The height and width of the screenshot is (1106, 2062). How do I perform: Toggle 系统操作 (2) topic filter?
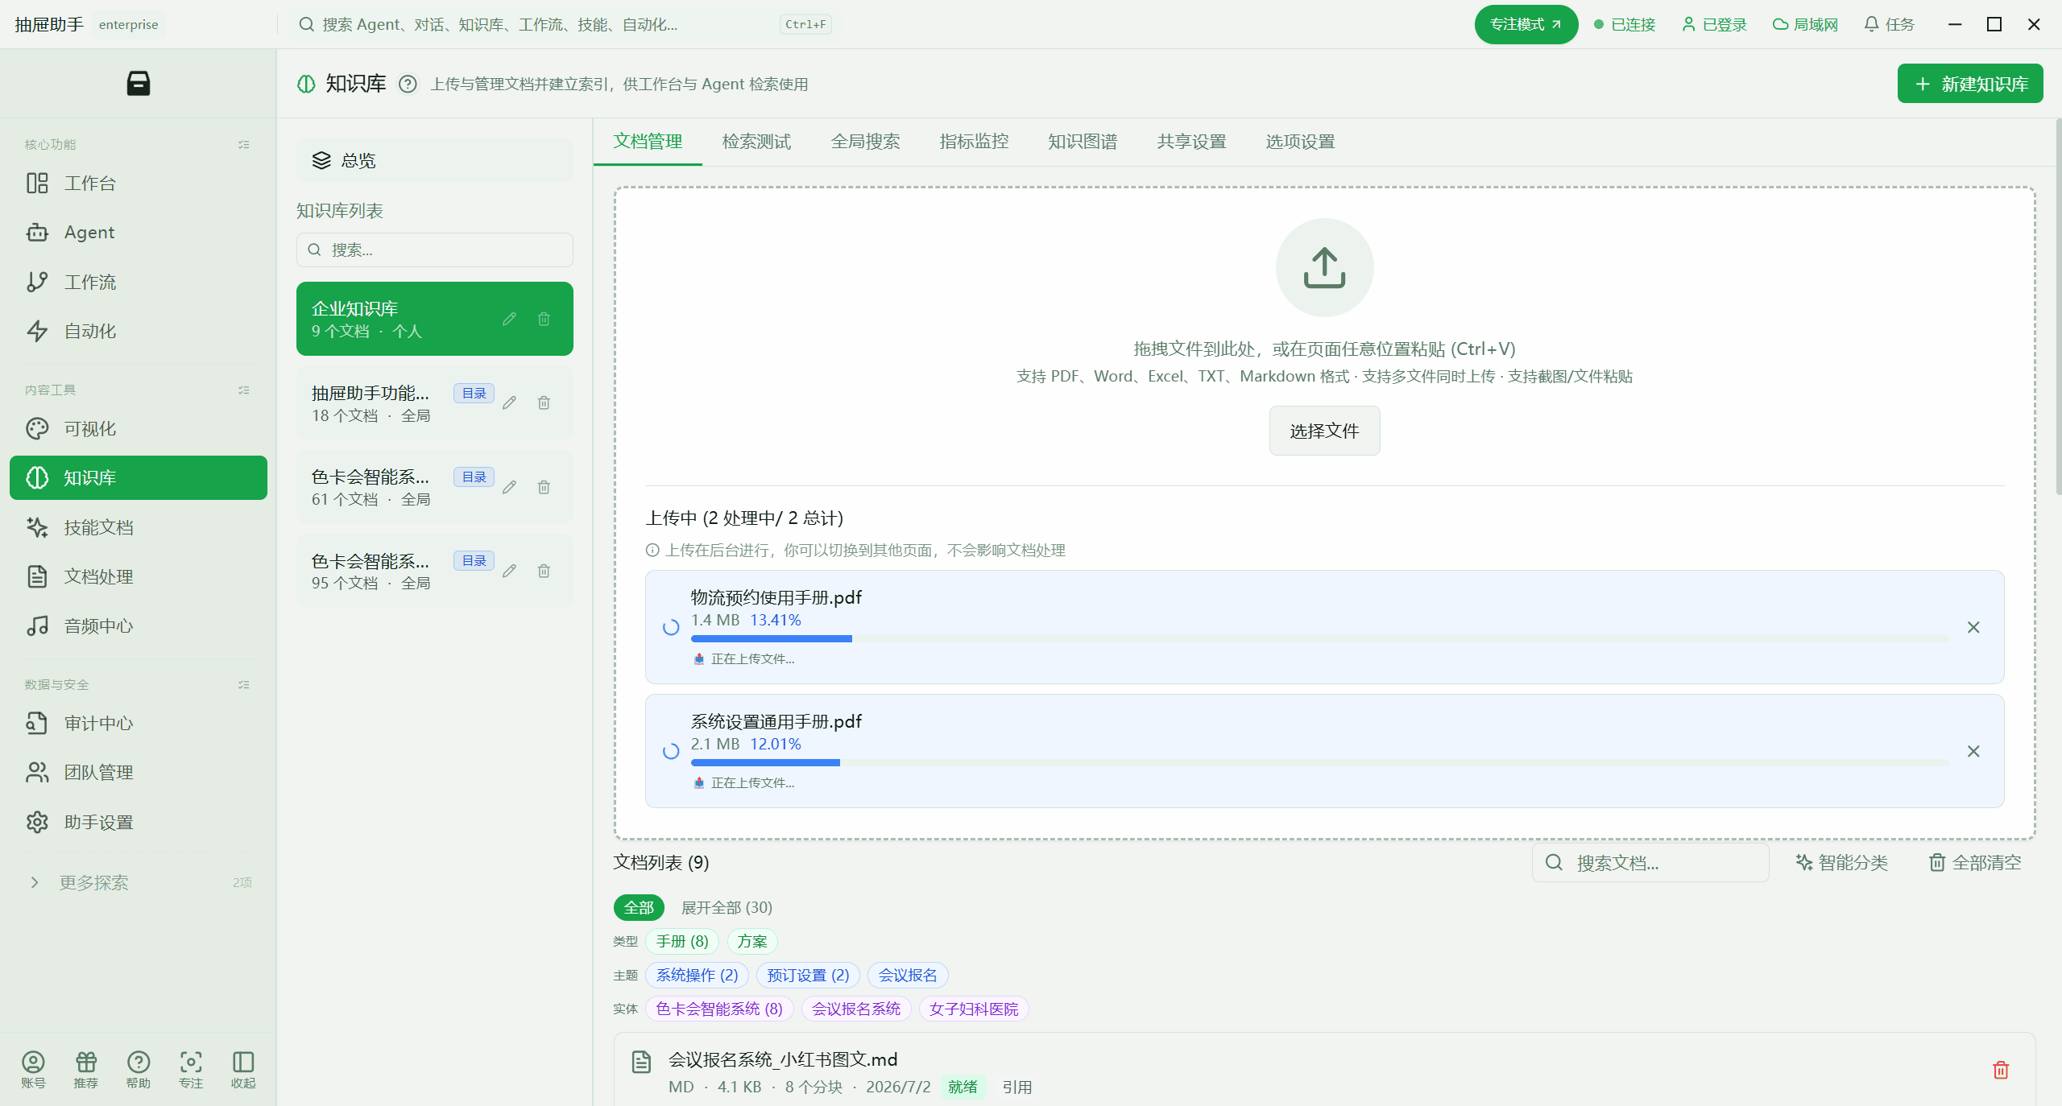(x=697, y=975)
